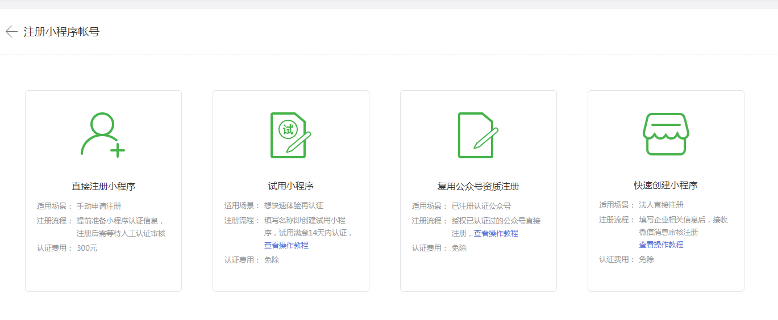Click 免除 fee in 复用公众号资质注册 card
Viewport: 778px width, 320px height.
(x=459, y=248)
